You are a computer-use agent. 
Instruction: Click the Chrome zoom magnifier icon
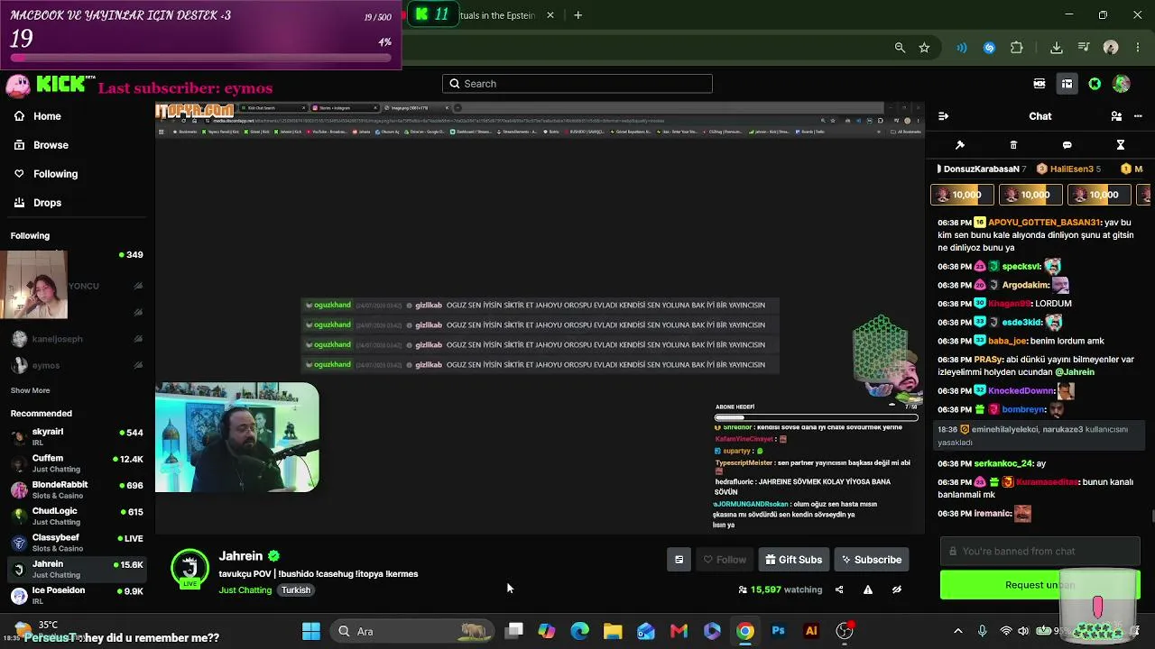(x=900, y=48)
